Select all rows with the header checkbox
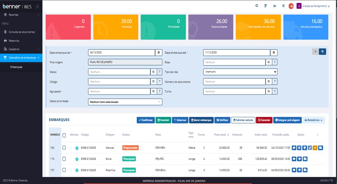The height and width of the screenshot is (184, 337). coord(64,135)
